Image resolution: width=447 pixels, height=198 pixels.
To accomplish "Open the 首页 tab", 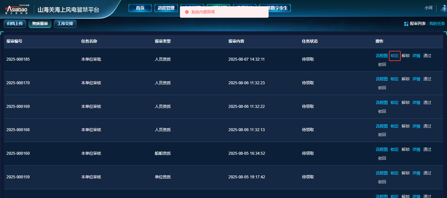I will [x=140, y=8].
